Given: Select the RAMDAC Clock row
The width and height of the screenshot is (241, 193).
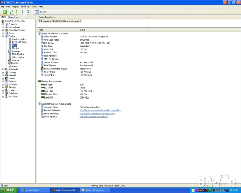Looking at the screenshot, I should click(x=64, y=53).
